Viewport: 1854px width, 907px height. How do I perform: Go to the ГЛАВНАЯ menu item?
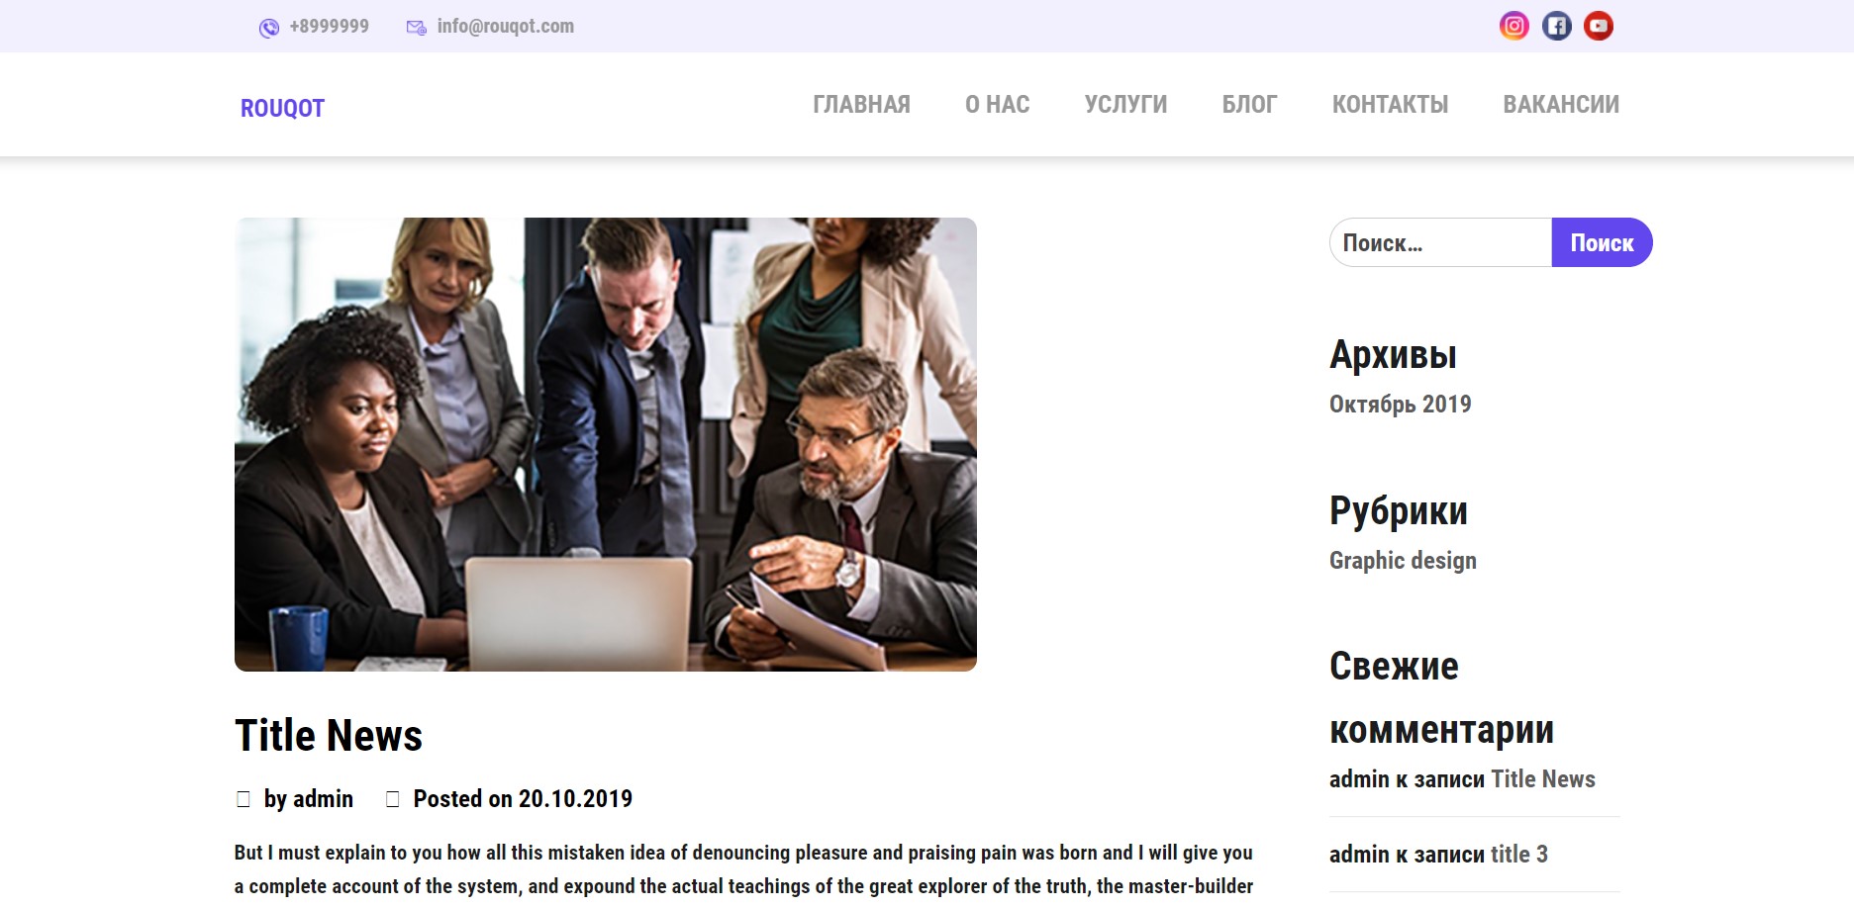pyautogui.click(x=861, y=105)
